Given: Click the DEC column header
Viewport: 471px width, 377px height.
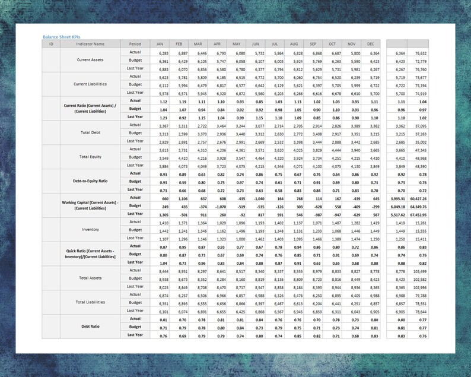Looking at the screenshot, I should click(371, 44).
